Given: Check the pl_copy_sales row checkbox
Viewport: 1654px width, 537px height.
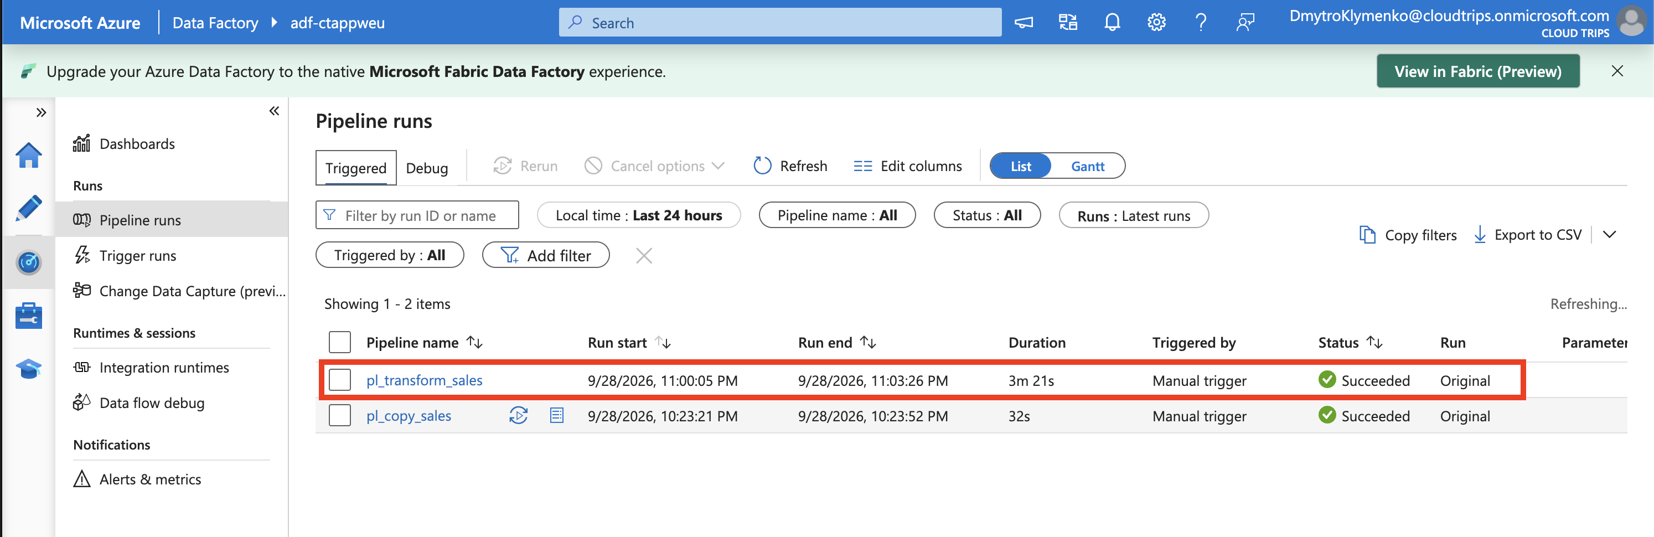Looking at the screenshot, I should click(340, 416).
